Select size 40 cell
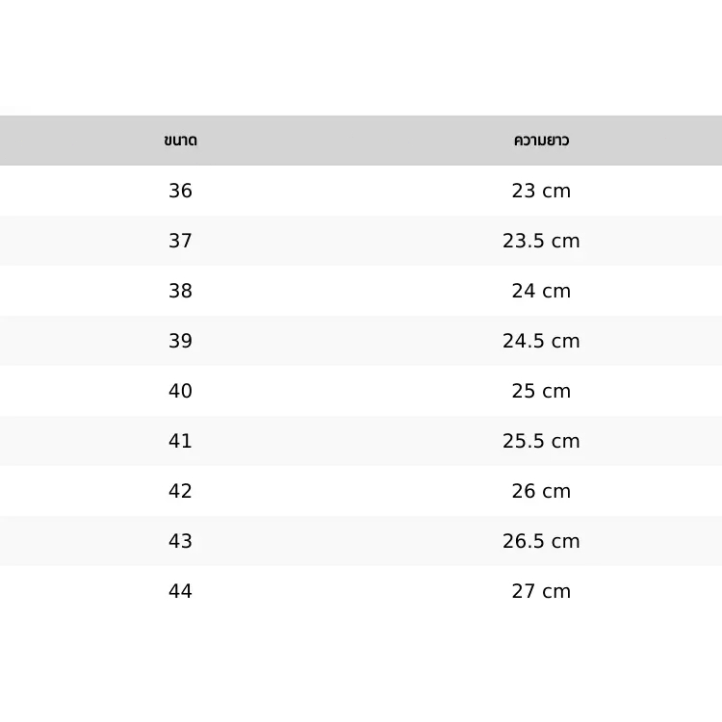Viewport: 722px width, 722px height. [x=181, y=391]
